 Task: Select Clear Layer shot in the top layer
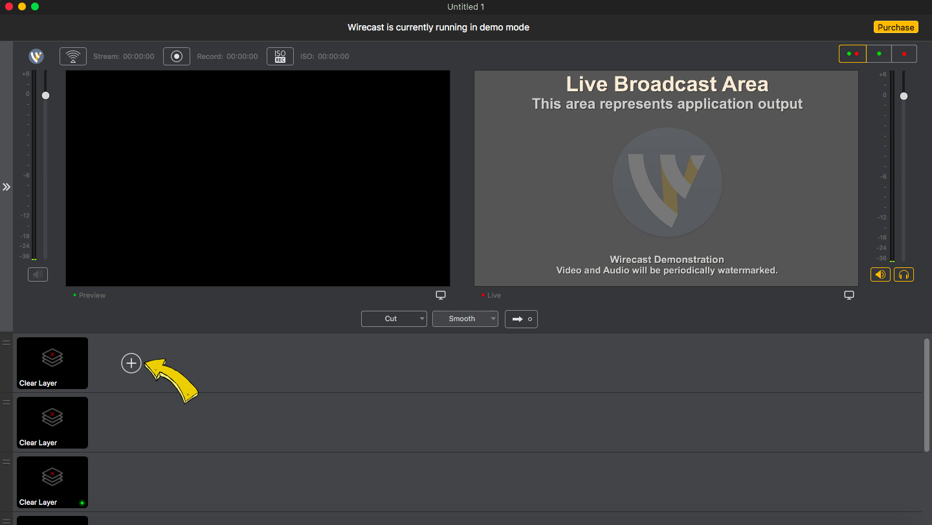click(52, 363)
